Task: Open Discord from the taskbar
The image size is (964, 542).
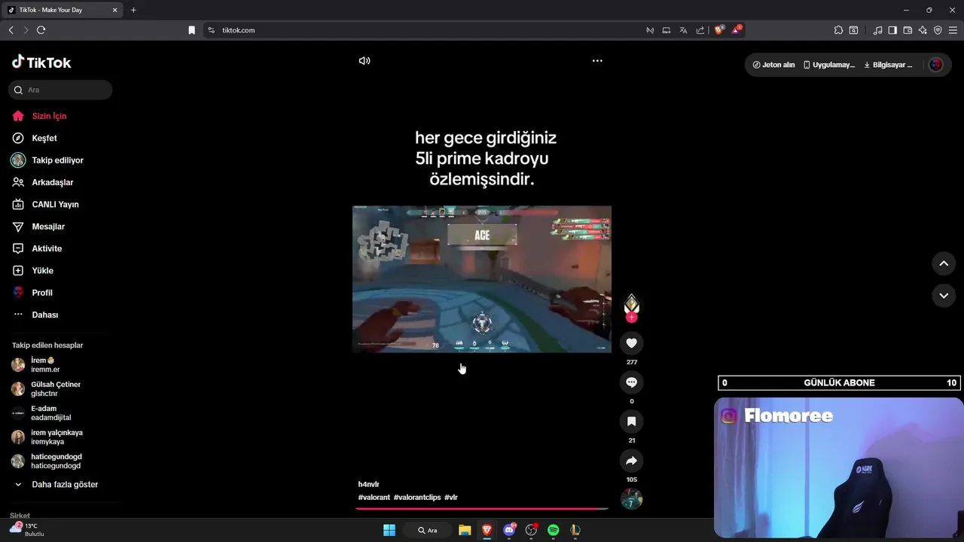Action: coord(509,530)
